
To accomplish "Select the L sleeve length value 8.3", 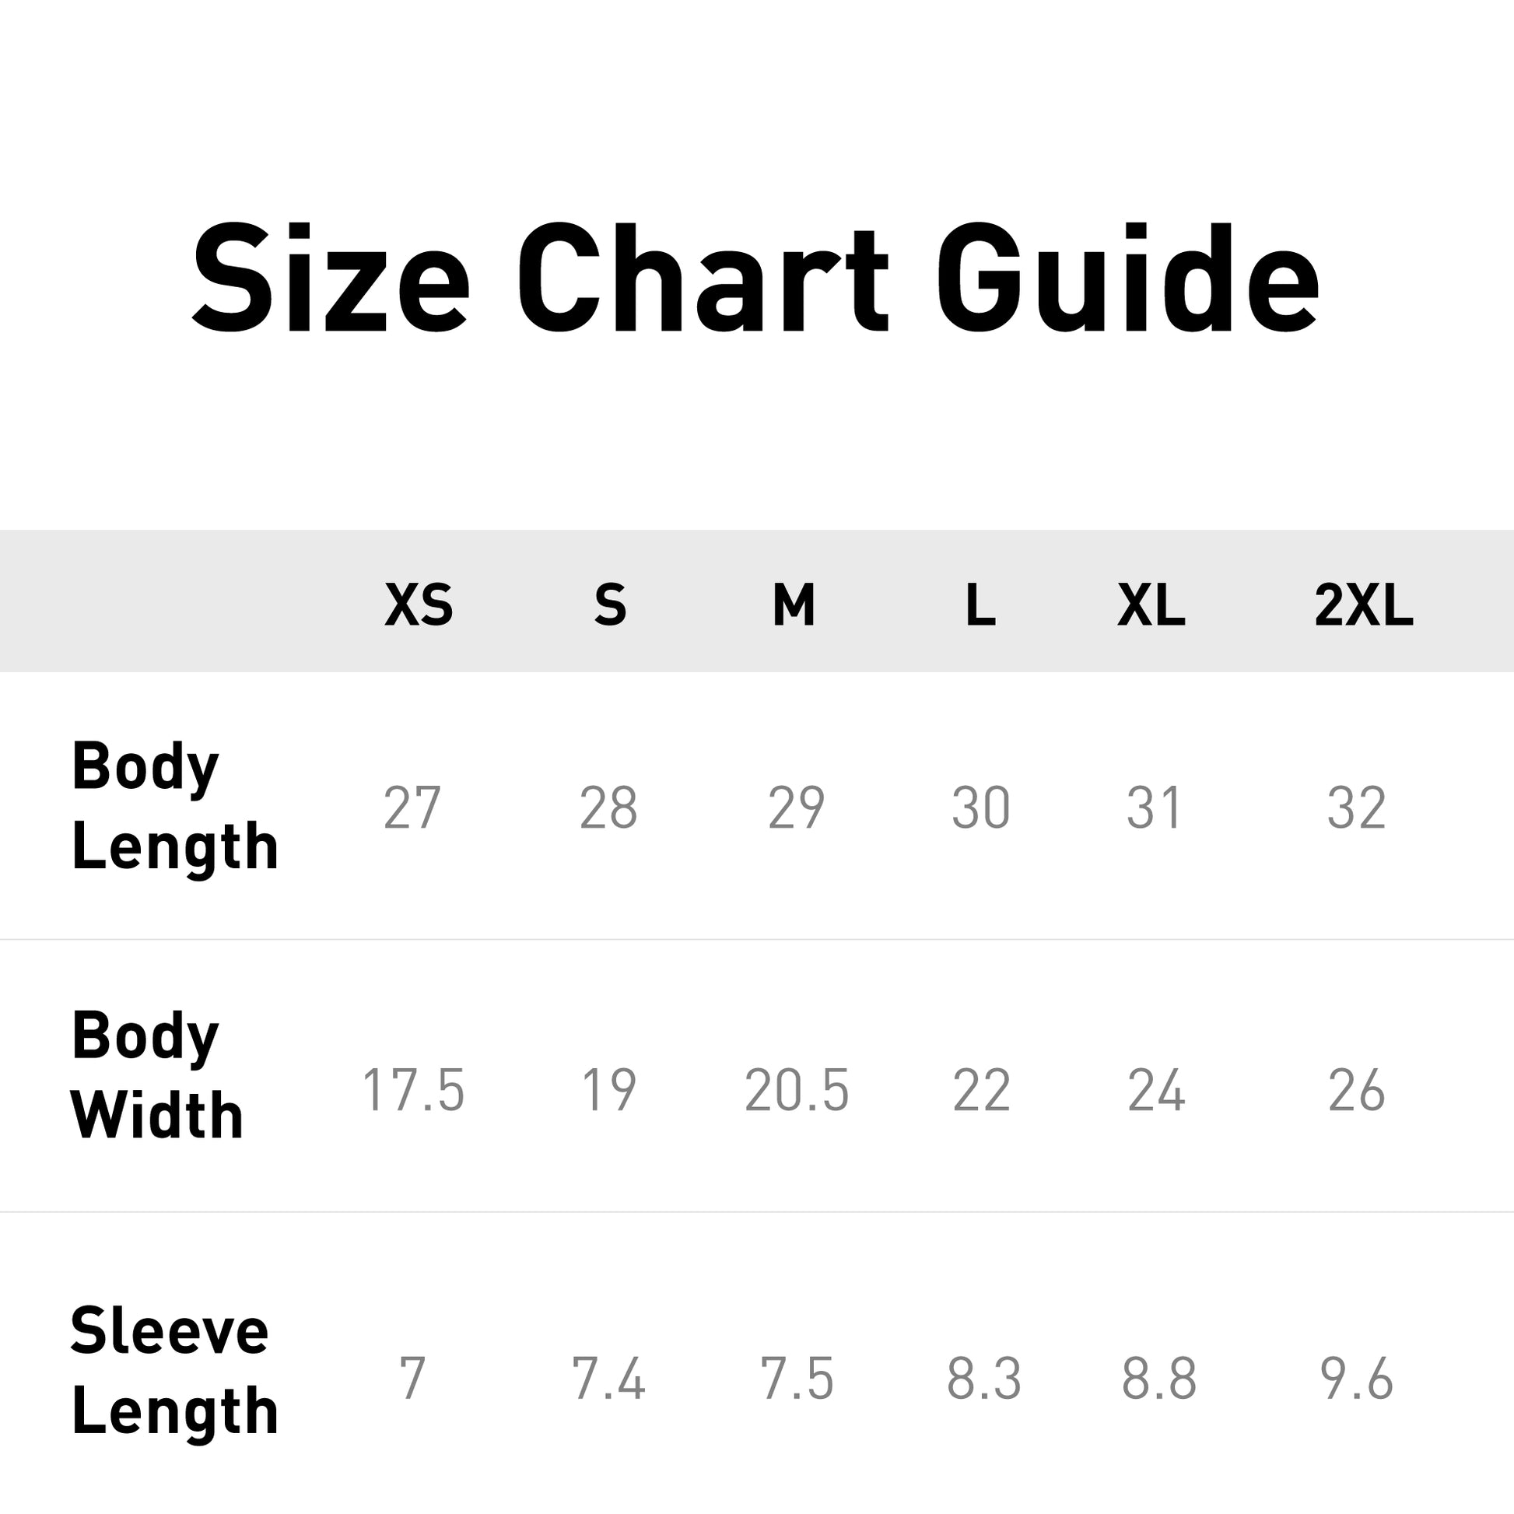I will click(983, 1379).
